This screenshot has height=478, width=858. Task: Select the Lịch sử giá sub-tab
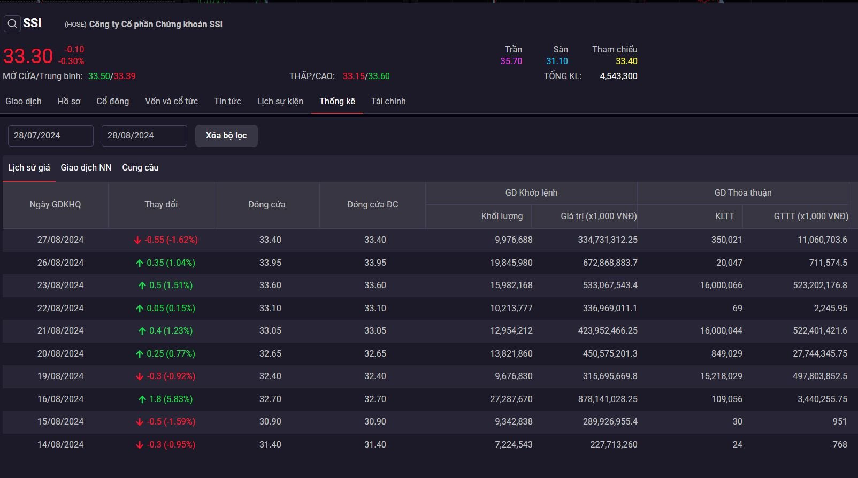click(29, 167)
